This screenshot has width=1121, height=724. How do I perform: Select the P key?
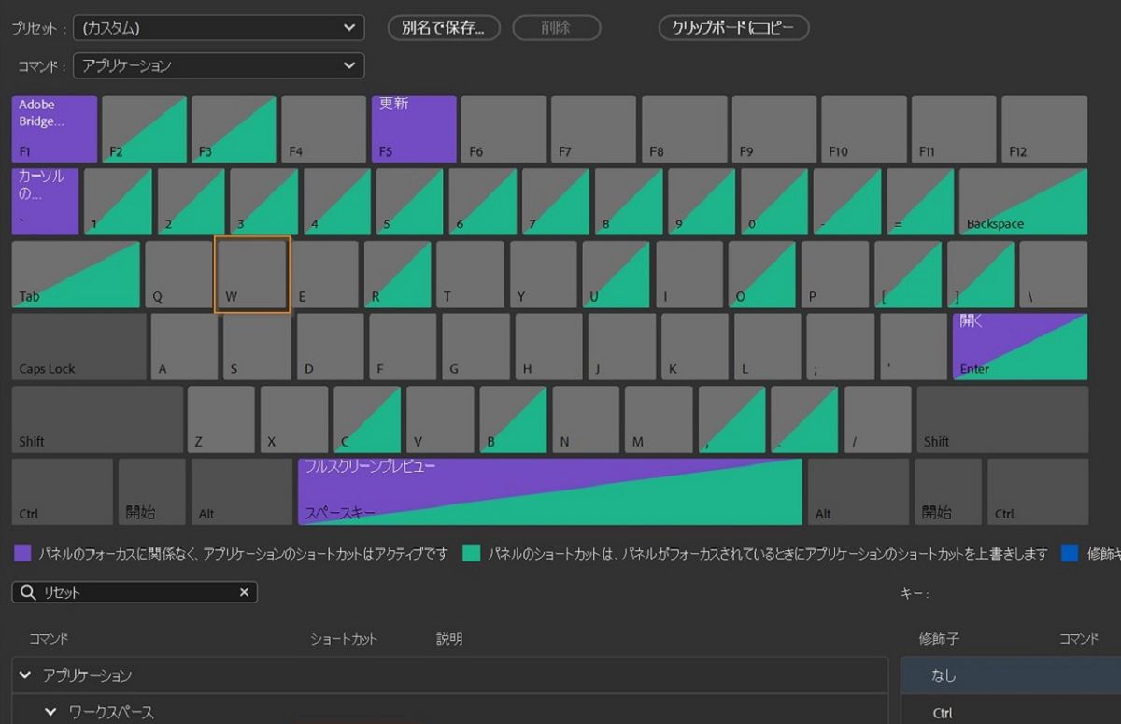click(835, 274)
